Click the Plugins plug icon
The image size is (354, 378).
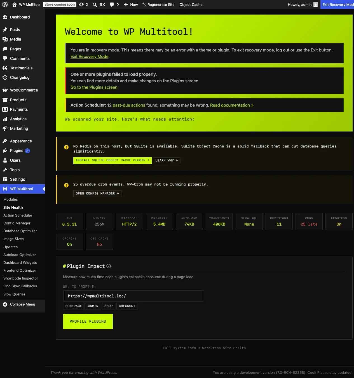point(5,151)
